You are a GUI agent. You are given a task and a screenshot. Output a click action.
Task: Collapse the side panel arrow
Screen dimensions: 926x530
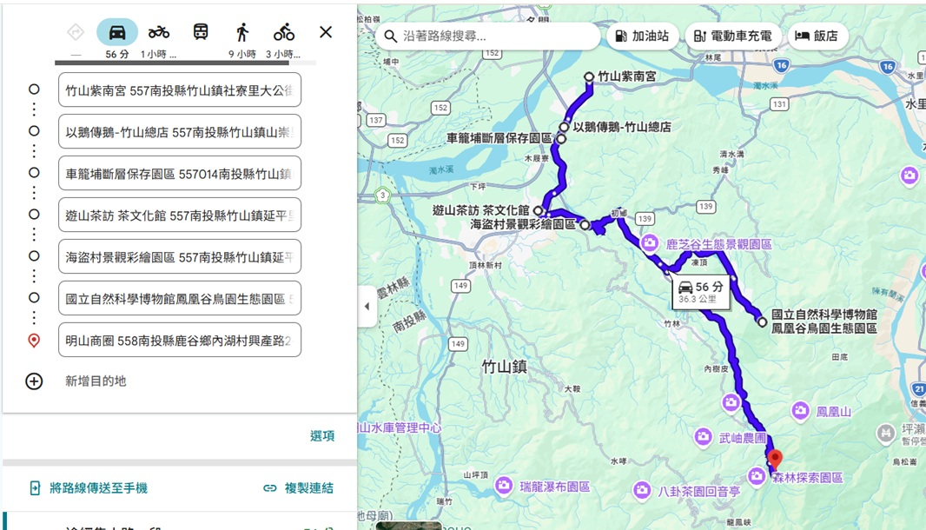(367, 306)
